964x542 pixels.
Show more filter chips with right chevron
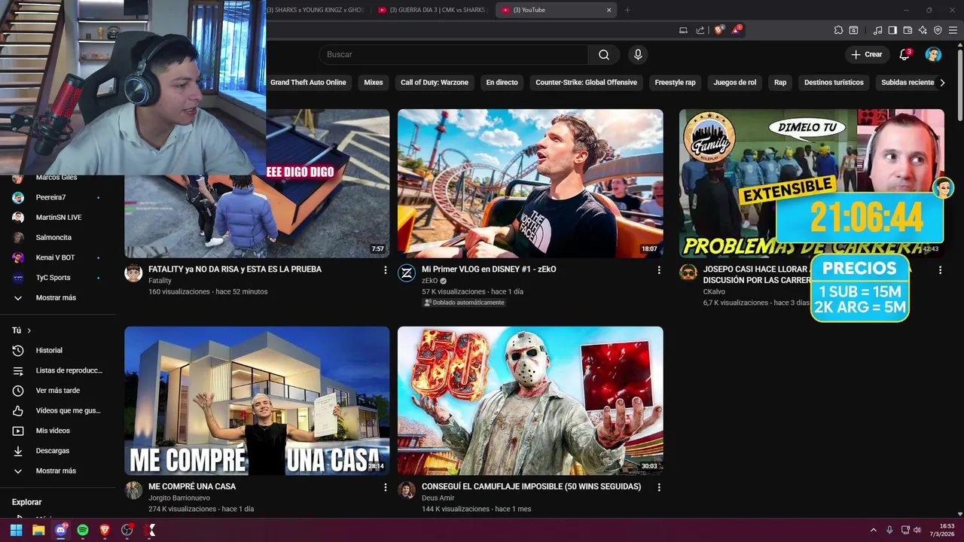click(942, 82)
